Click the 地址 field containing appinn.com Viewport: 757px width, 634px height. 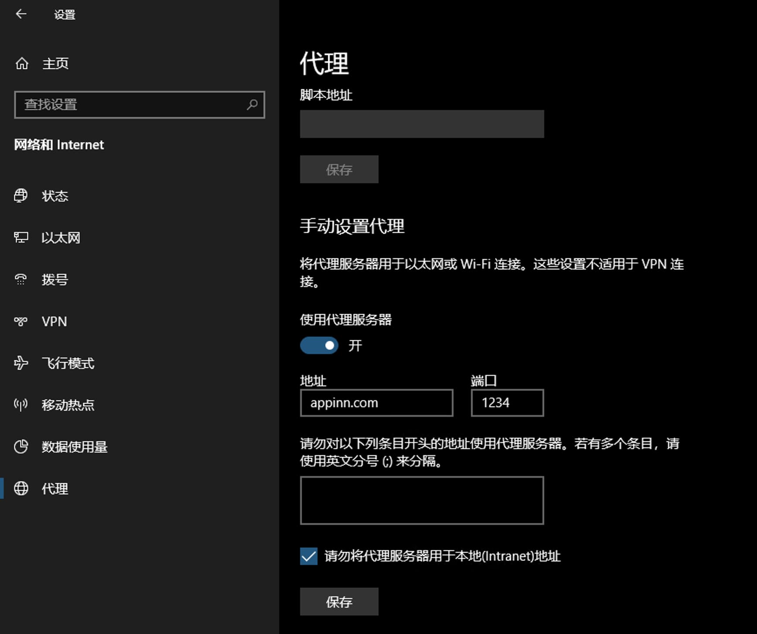point(377,403)
